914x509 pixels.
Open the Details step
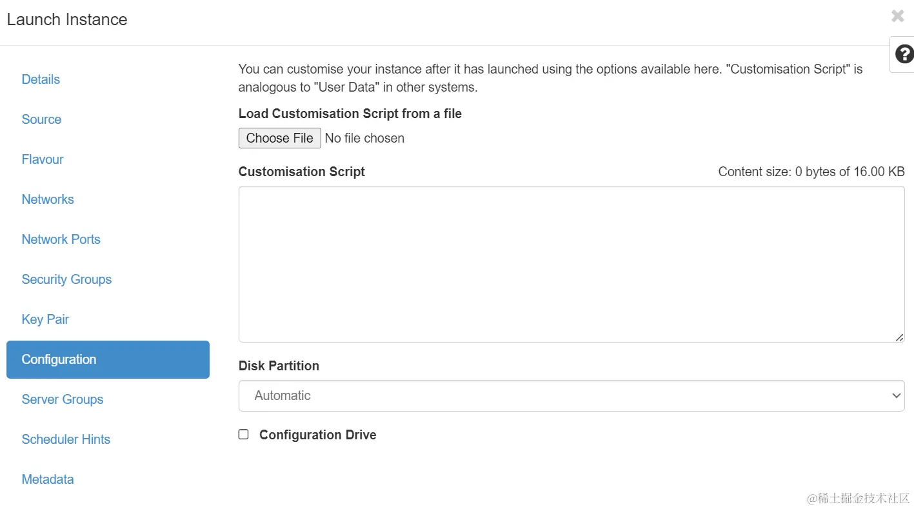41,79
